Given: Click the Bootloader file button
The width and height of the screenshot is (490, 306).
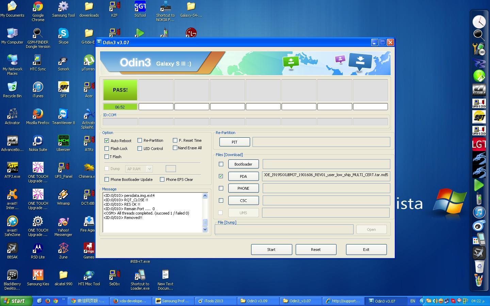Looking at the screenshot, I should (243, 164).
